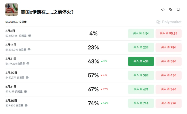
Task: Click 买入 否 95.8¢ button
Action: (168, 33)
